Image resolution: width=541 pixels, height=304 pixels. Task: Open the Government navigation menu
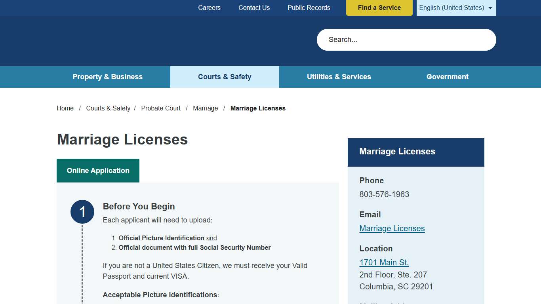[x=447, y=77]
